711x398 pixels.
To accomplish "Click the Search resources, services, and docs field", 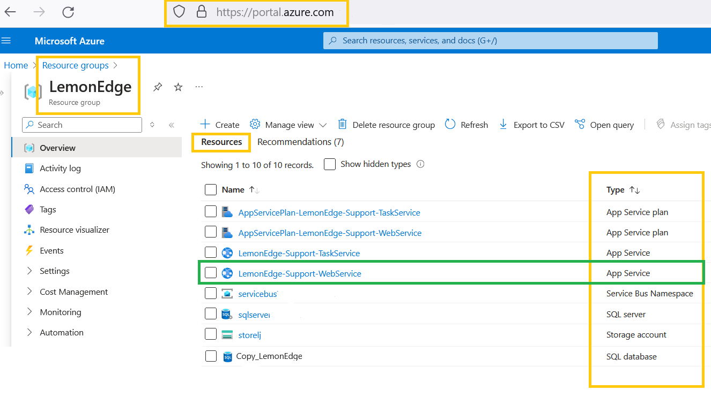I will click(491, 41).
